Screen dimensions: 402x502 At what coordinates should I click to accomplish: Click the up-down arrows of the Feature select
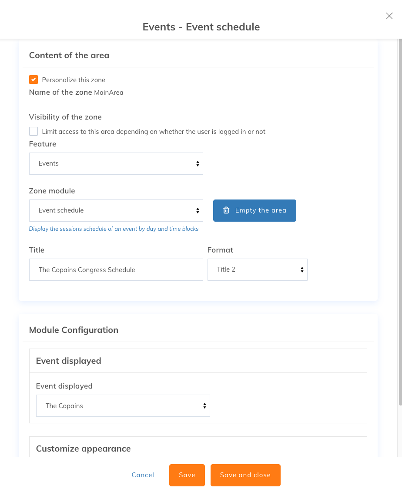click(198, 163)
